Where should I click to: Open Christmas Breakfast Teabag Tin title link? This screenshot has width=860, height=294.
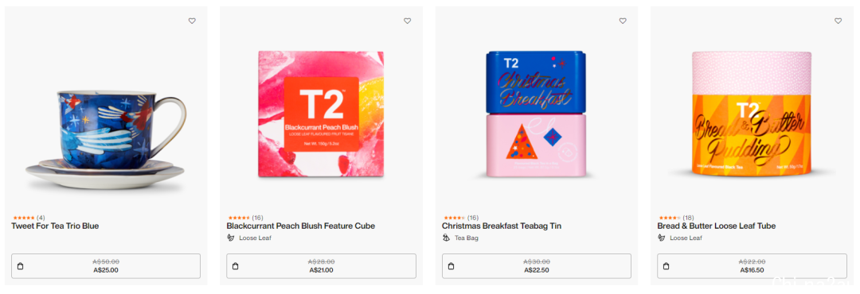(502, 226)
